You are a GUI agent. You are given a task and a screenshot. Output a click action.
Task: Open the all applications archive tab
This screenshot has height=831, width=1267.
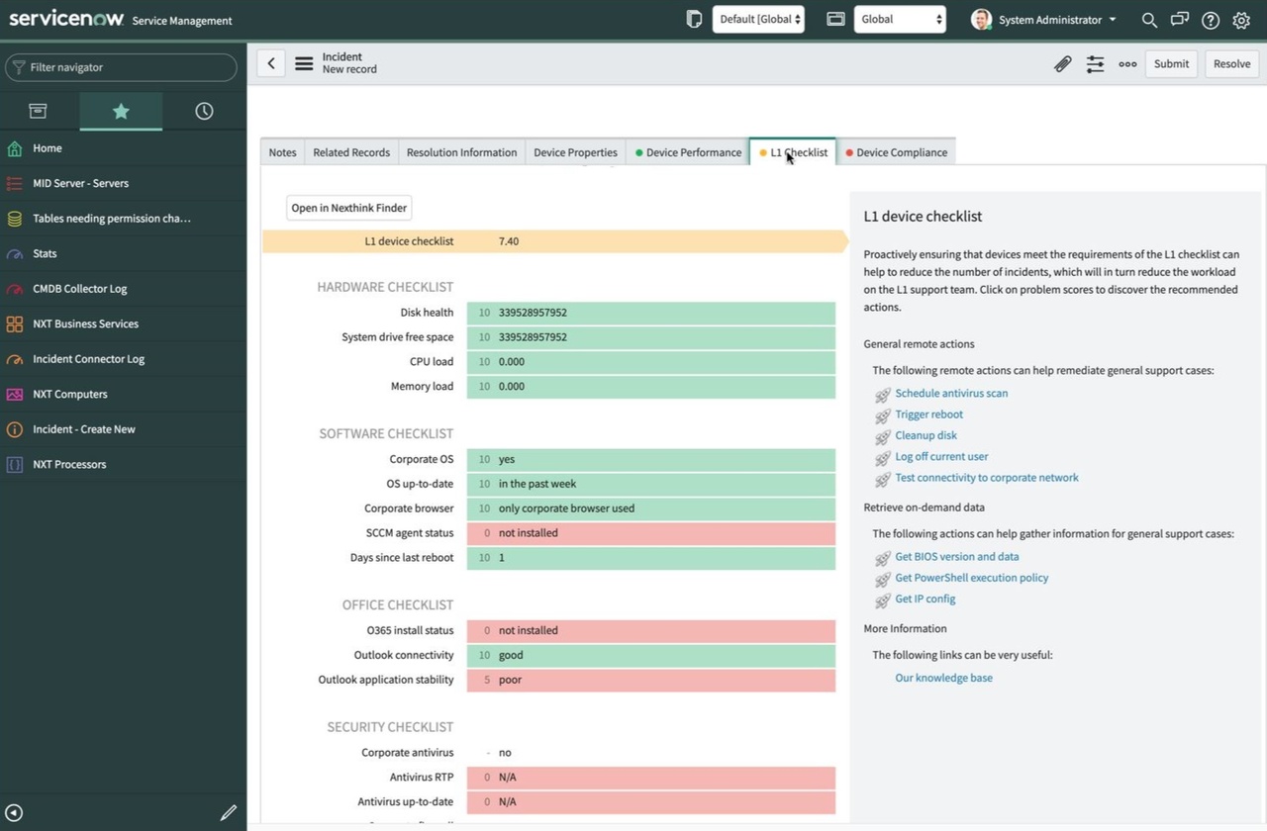[x=38, y=111]
